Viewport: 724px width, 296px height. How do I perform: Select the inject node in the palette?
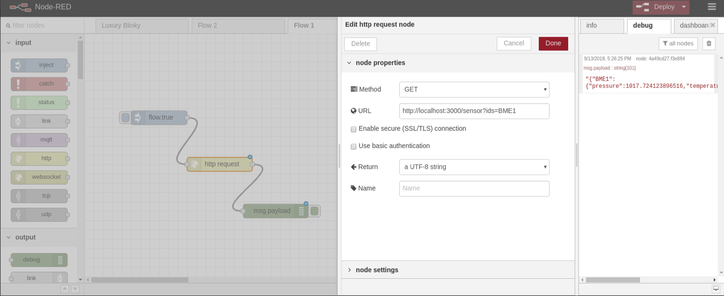39,65
